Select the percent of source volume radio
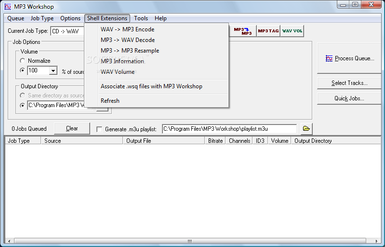Image resolution: width=385 pixels, height=247 pixels. pyautogui.click(x=22, y=70)
